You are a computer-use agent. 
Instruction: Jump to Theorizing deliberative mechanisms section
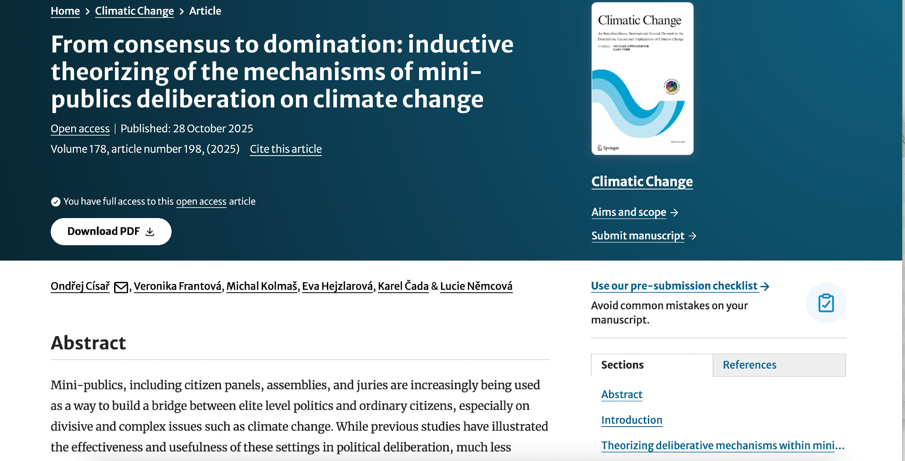point(722,446)
